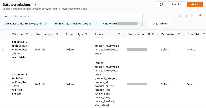Sort by Owner account ID arrow

[x=153, y=34]
